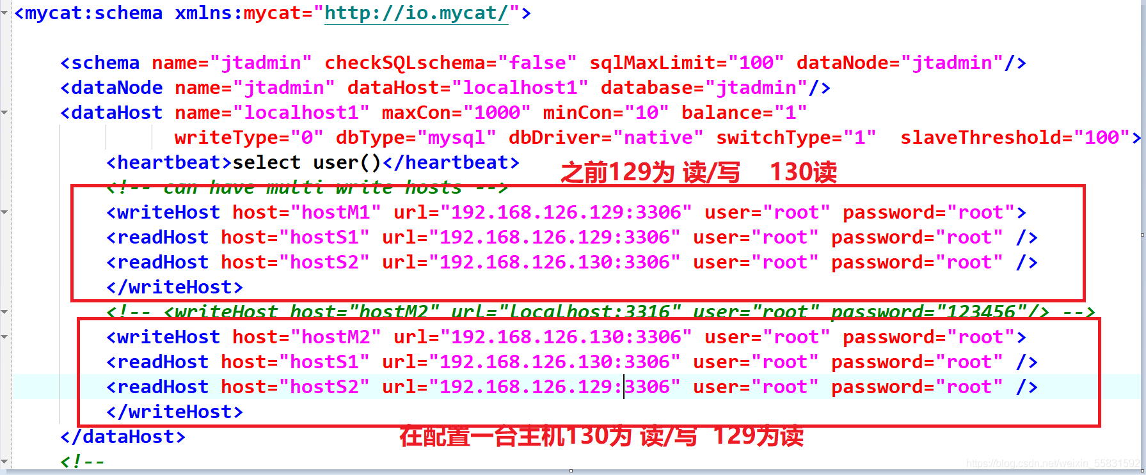
Task: Open the http://io.mycat/ namespace link
Action: pyautogui.click(x=417, y=13)
